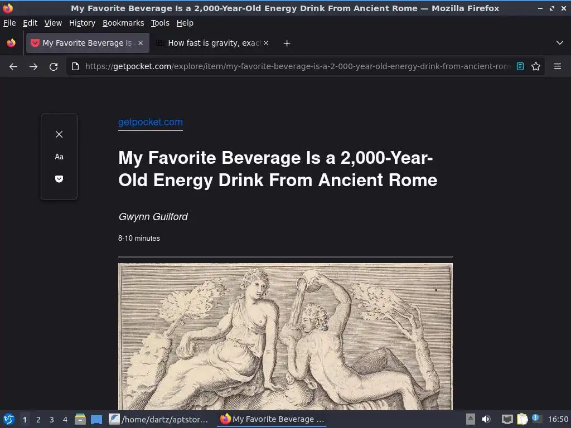Follow the getpocket.com link
Viewport: 571px width, 428px height.
point(151,122)
